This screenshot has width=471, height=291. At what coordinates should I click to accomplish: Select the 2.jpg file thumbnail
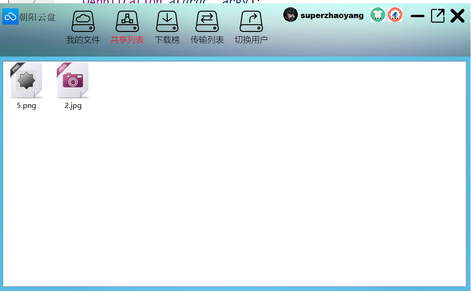click(x=72, y=80)
